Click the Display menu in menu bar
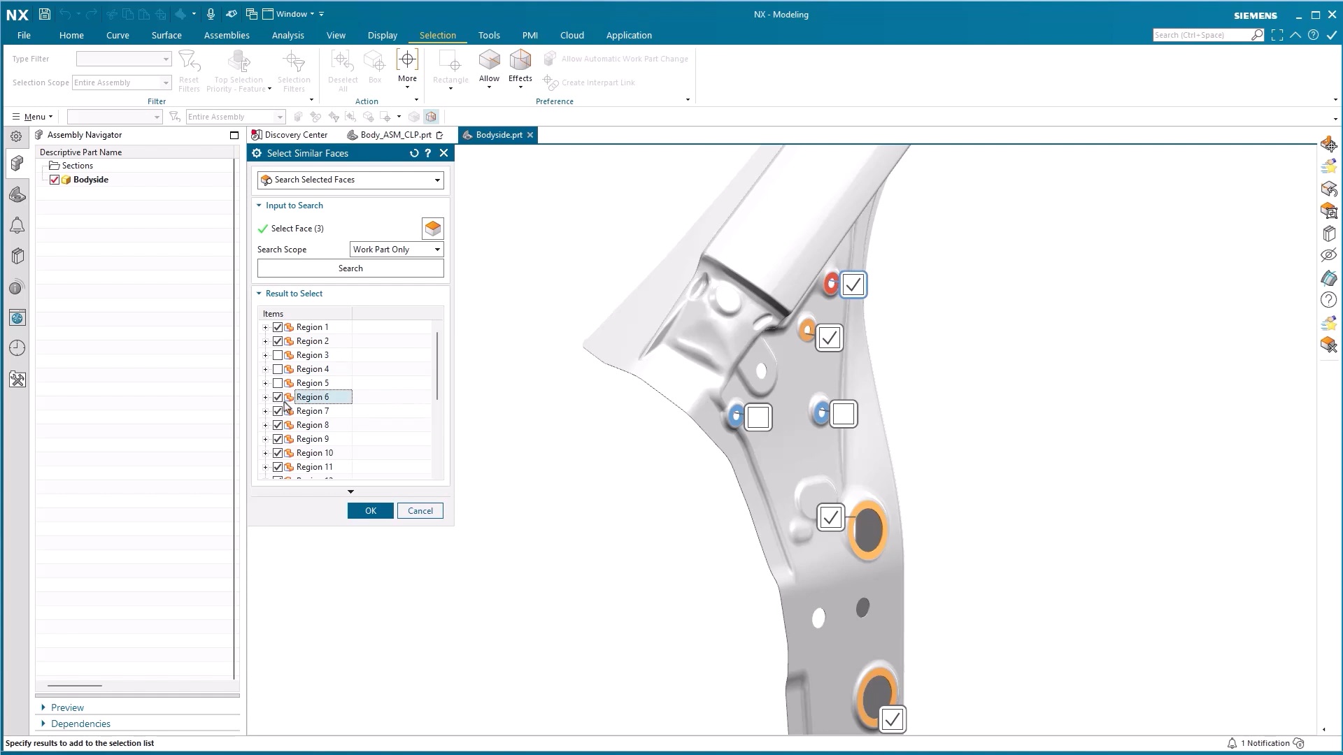The width and height of the screenshot is (1343, 755). point(382,35)
